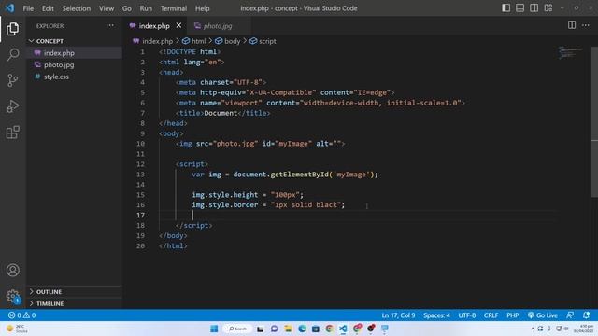This screenshot has height=336, width=598.
Task: Click line number 13 in gutter
Action: (141, 175)
